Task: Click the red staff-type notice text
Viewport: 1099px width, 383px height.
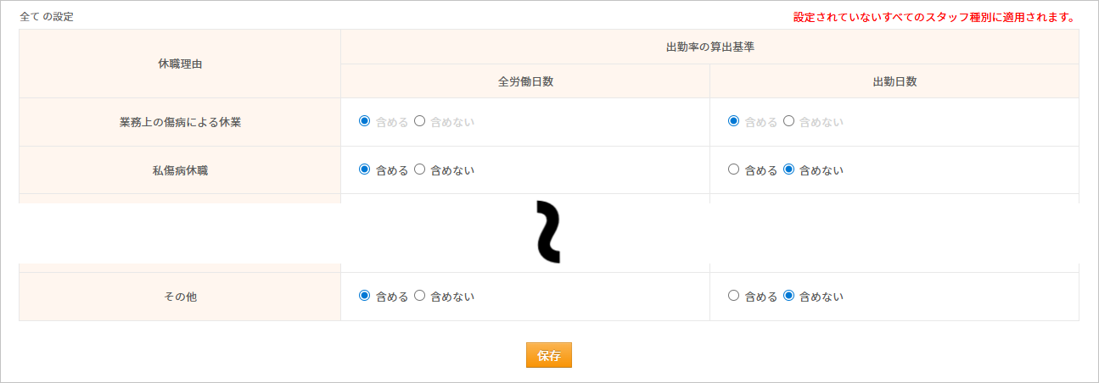Action: [x=934, y=17]
